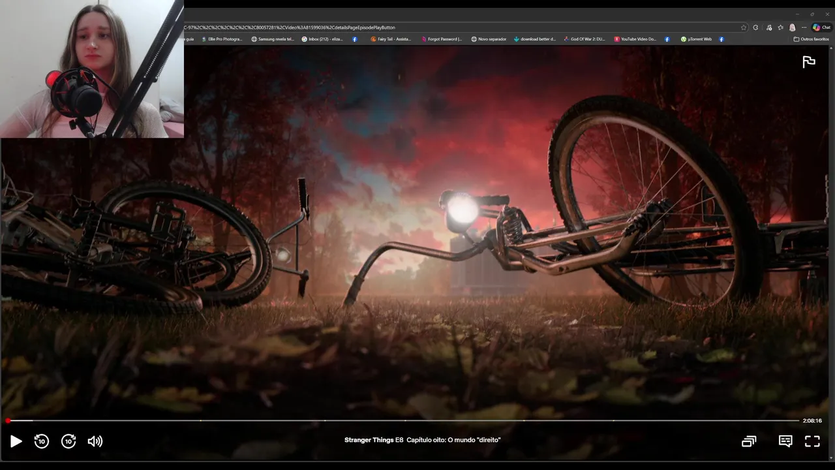Open the browser profile avatar

(792, 27)
